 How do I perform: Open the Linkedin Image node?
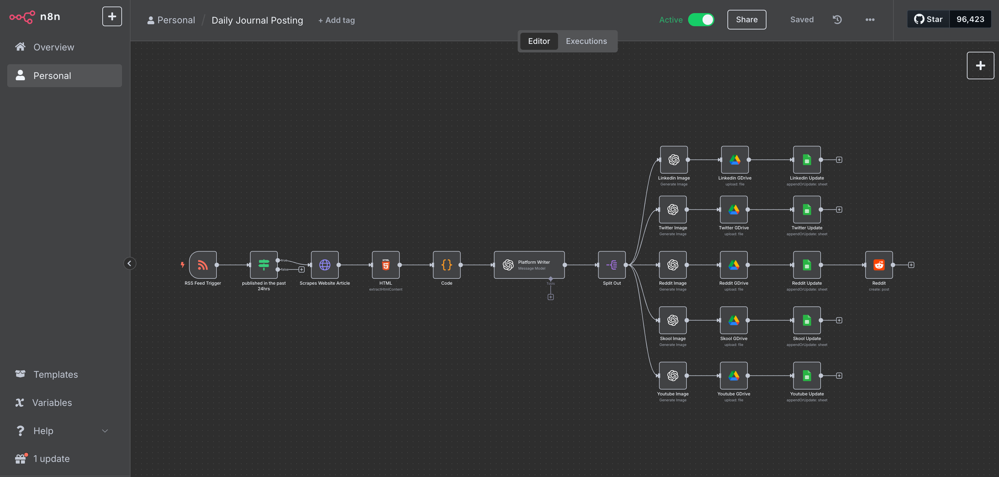pos(674,160)
